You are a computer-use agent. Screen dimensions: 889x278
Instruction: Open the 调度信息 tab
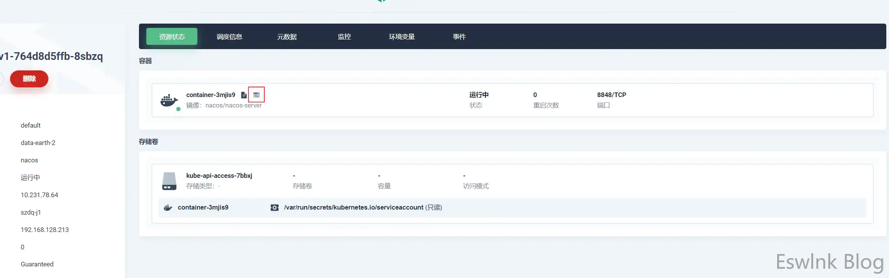(x=229, y=36)
